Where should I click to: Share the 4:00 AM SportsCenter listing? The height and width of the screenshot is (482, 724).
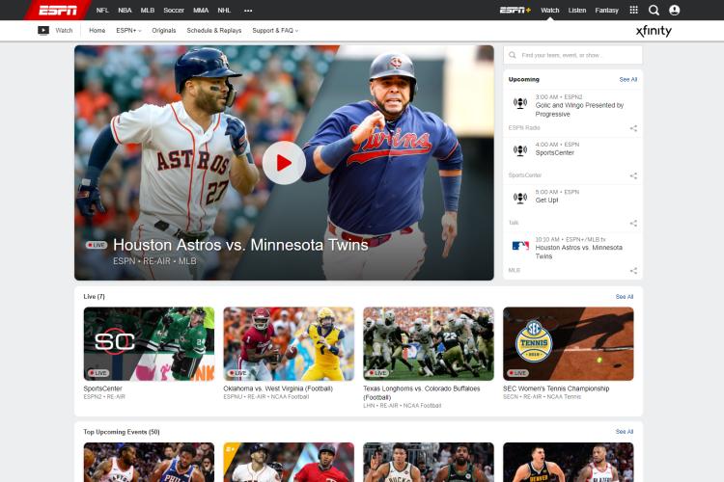click(633, 175)
